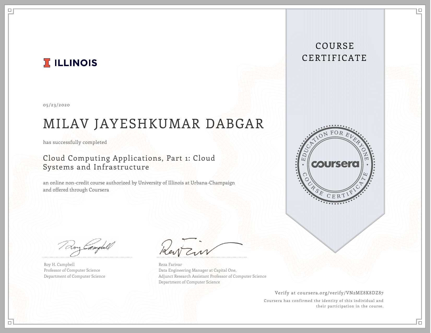Open the coursera.org/verify verification link
This screenshot has width=431, height=333.
(x=340, y=293)
